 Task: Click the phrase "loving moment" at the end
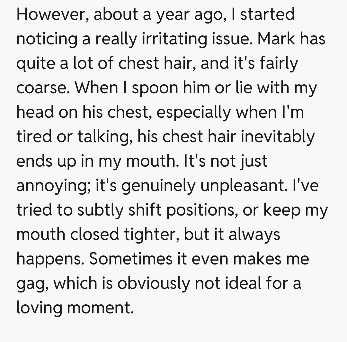tap(75, 308)
